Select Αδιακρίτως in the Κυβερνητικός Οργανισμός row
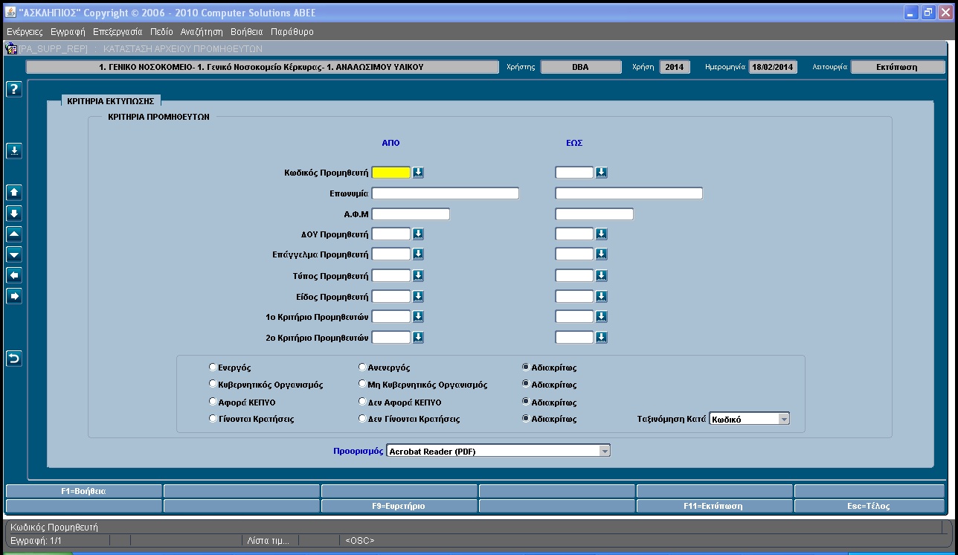This screenshot has height=555, width=958. [526, 385]
